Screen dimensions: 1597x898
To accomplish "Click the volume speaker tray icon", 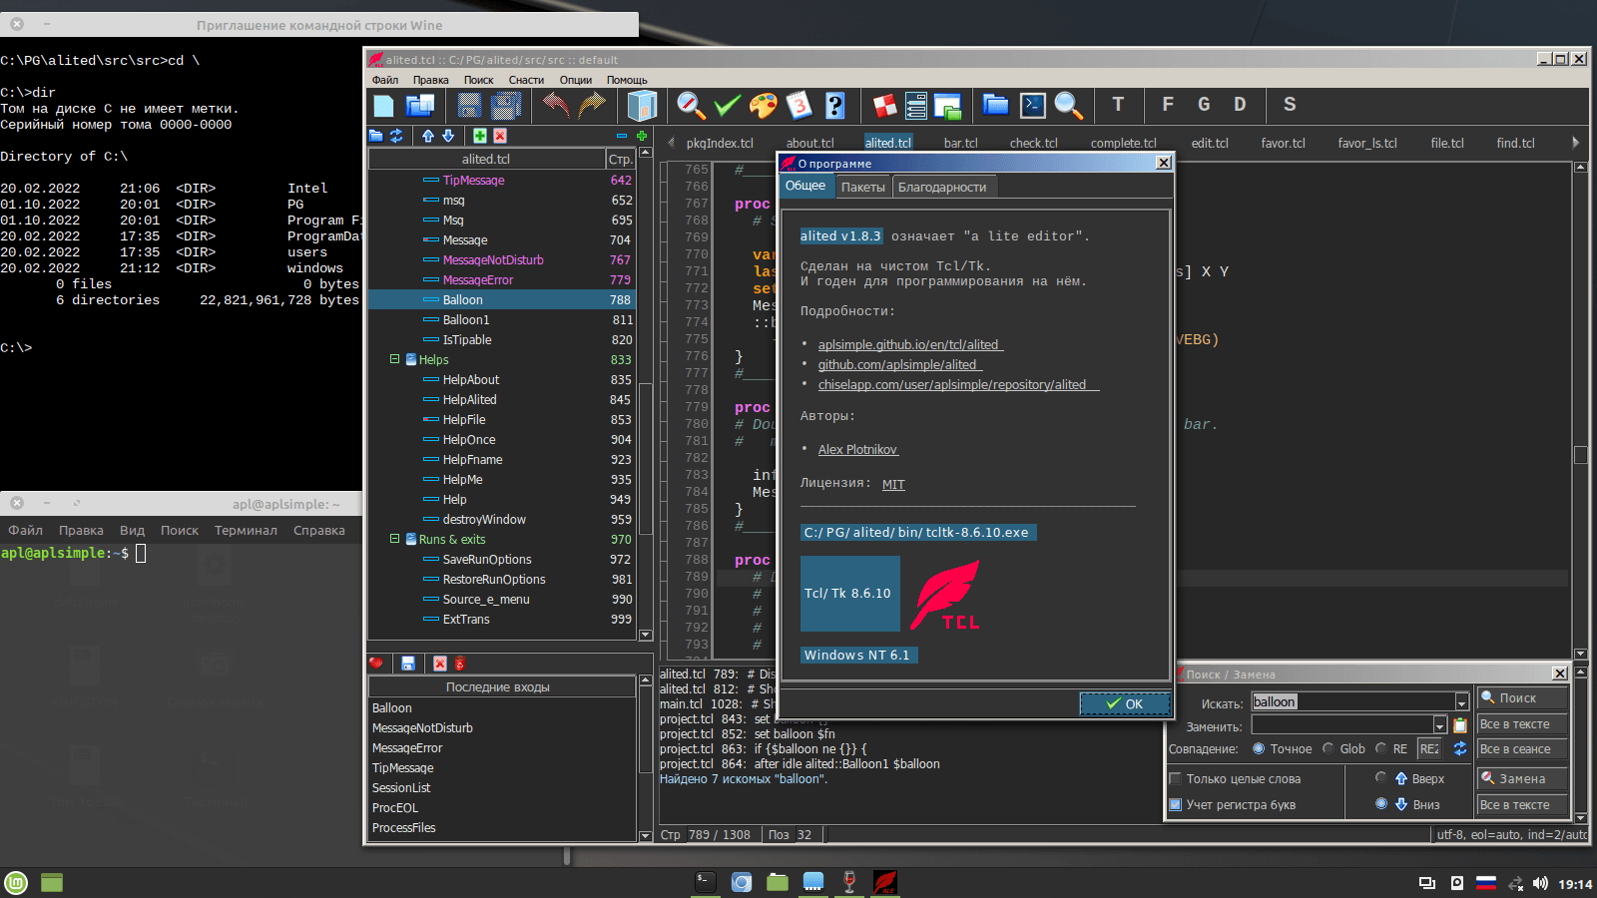I will pyautogui.click(x=1540, y=883).
